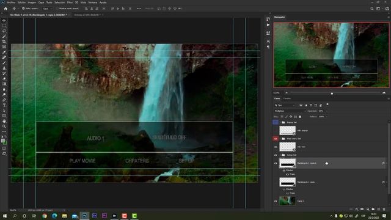Hide Efectos under Rectángulo 1 copia 2

coord(283,170)
